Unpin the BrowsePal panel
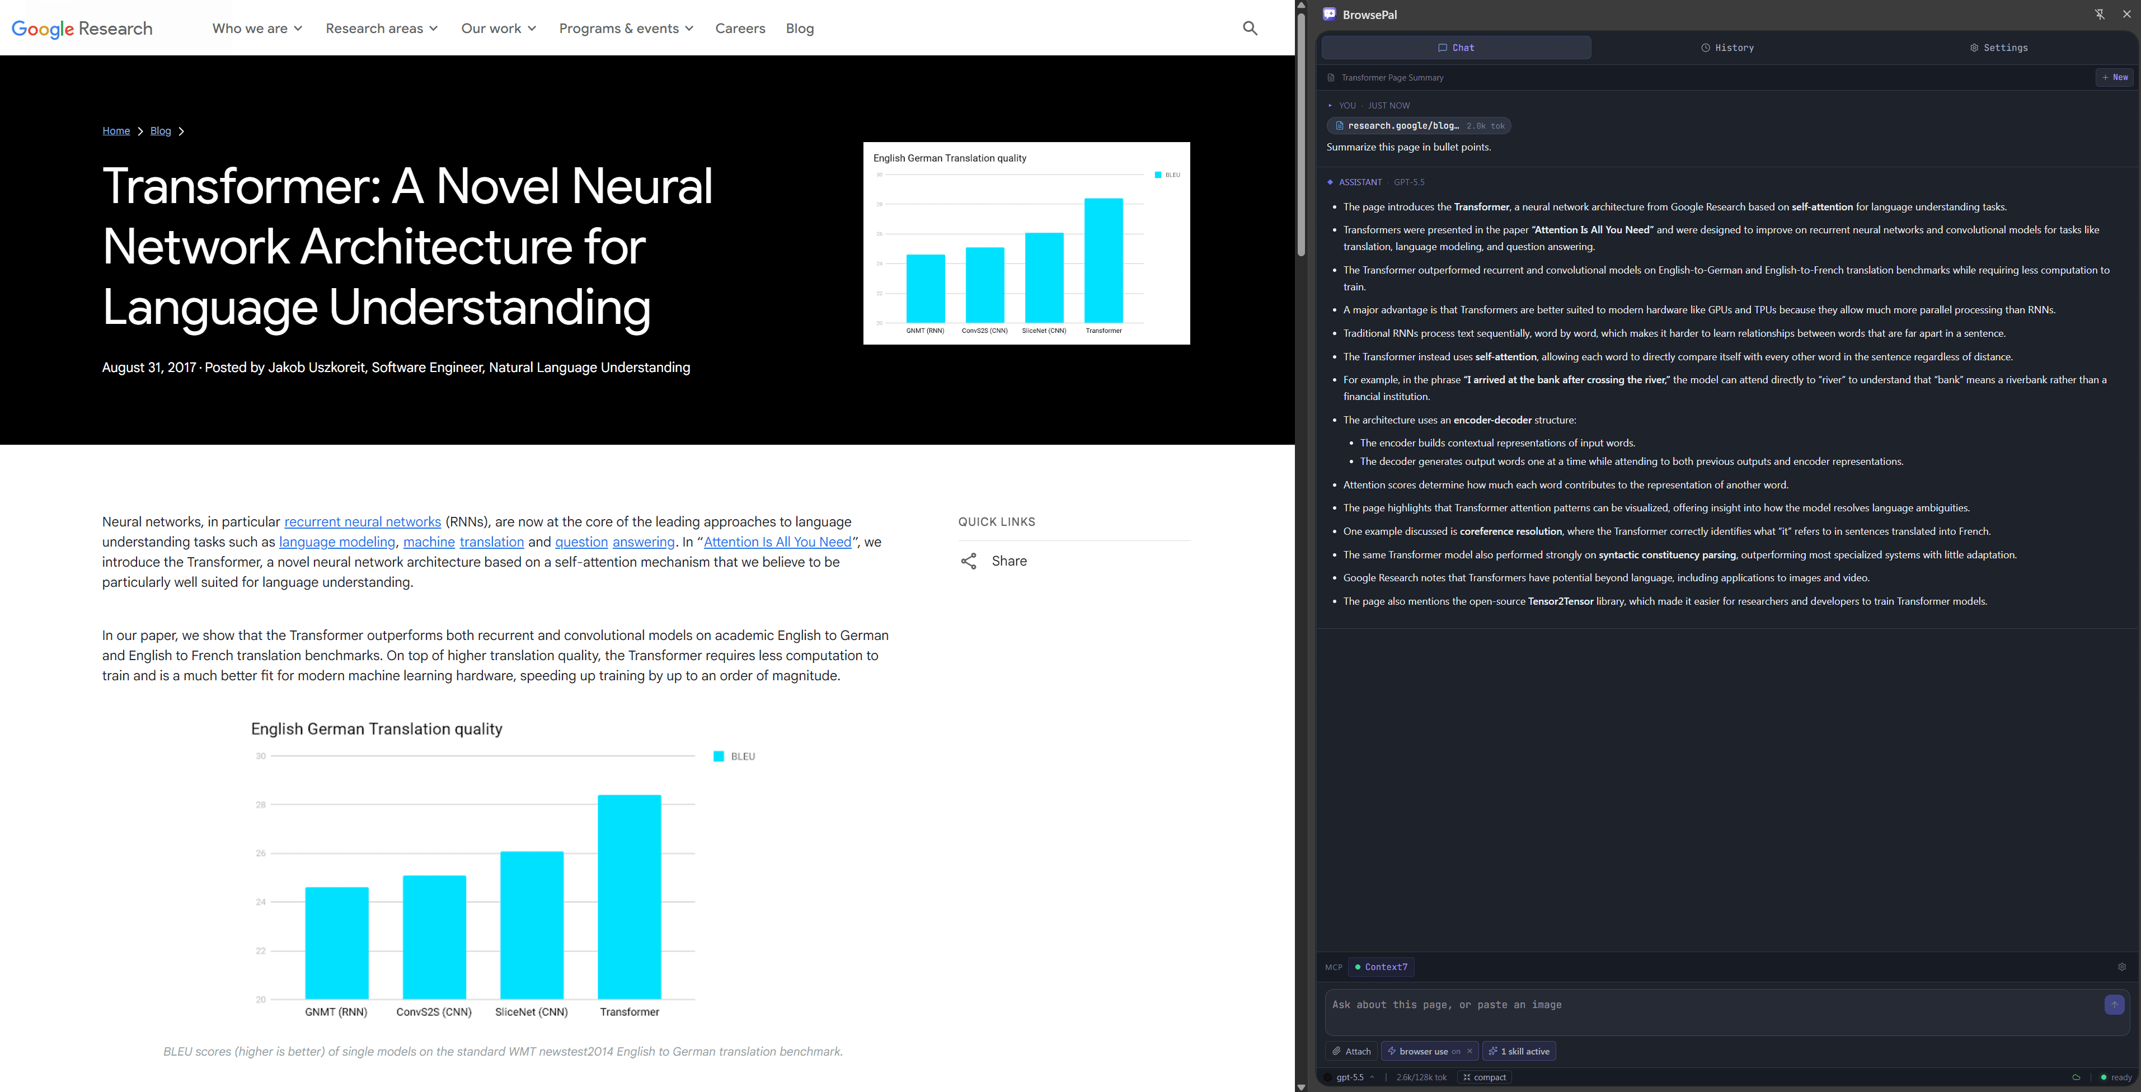 click(2100, 13)
